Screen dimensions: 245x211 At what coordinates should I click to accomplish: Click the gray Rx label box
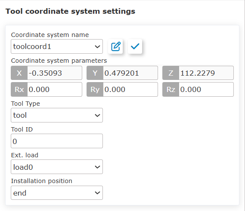(19, 89)
